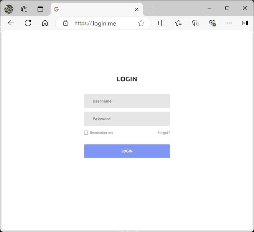The height and width of the screenshot is (232, 254).
Task: Refresh the page with reload icon
Action: tap(28, 23)
